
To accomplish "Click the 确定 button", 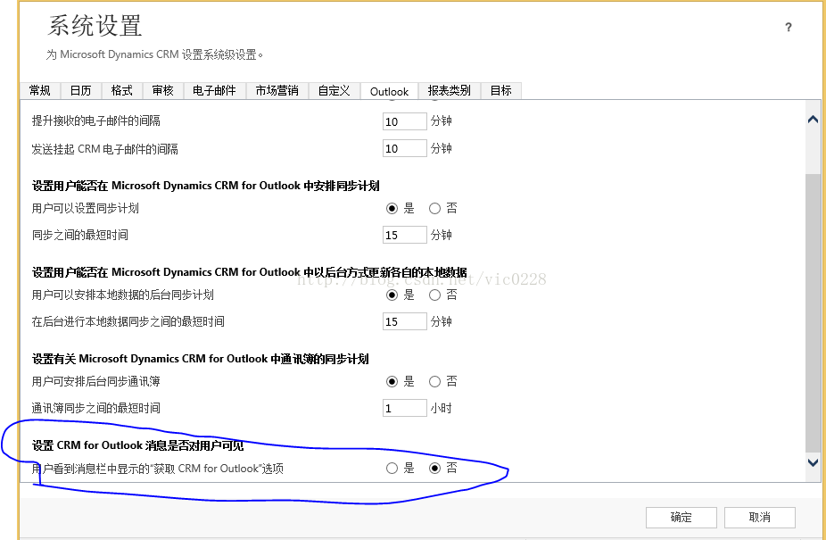I will [x=681, y=518].
